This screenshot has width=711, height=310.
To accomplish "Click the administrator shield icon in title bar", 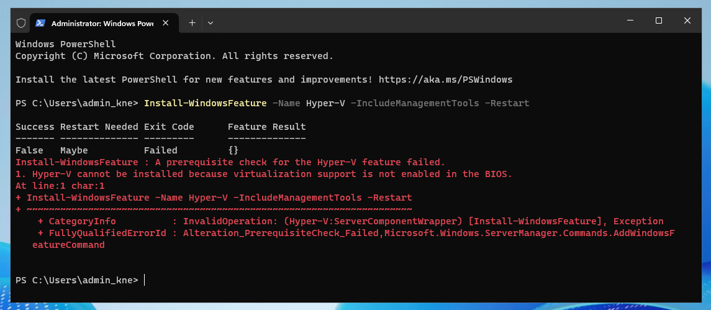I will [21, 23].
